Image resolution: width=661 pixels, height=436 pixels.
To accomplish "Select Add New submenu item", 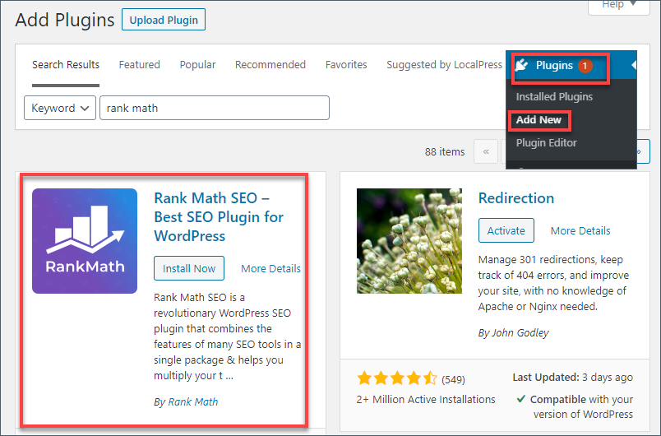I will tap(539, 120).
